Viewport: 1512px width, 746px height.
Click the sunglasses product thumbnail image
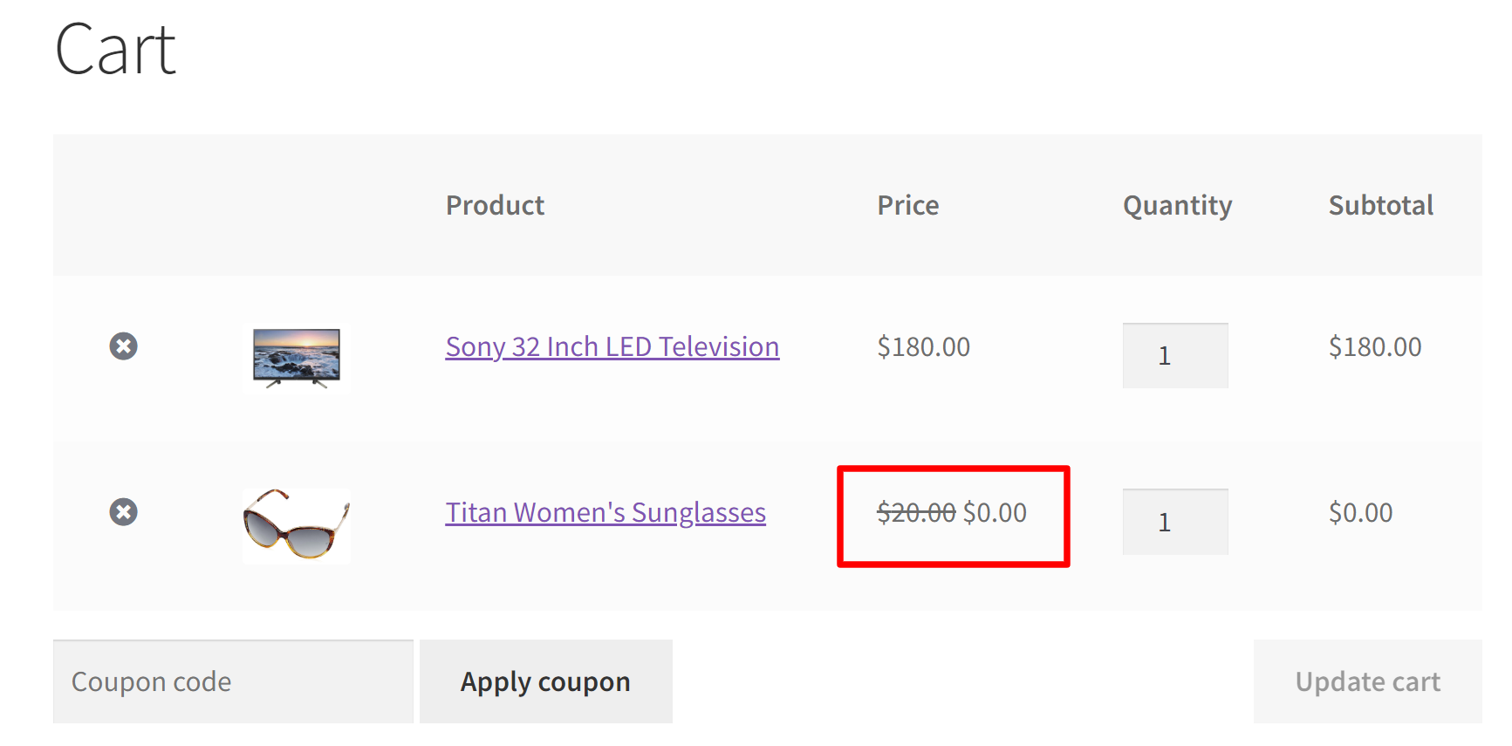[x=296, y=524]
